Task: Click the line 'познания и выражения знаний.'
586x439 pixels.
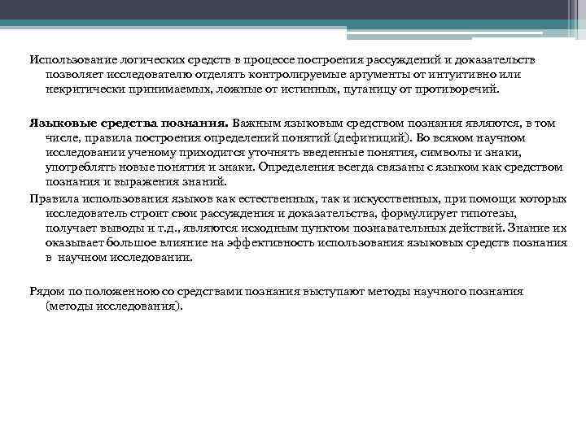Action: [x=137, y=182]
